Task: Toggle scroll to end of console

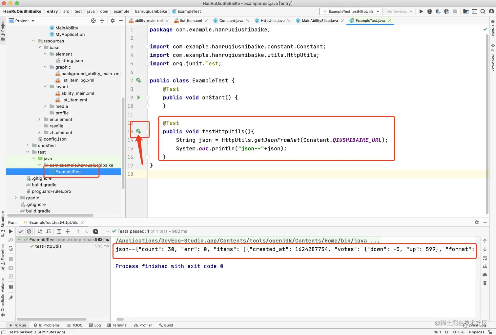Action: (485, 266)
